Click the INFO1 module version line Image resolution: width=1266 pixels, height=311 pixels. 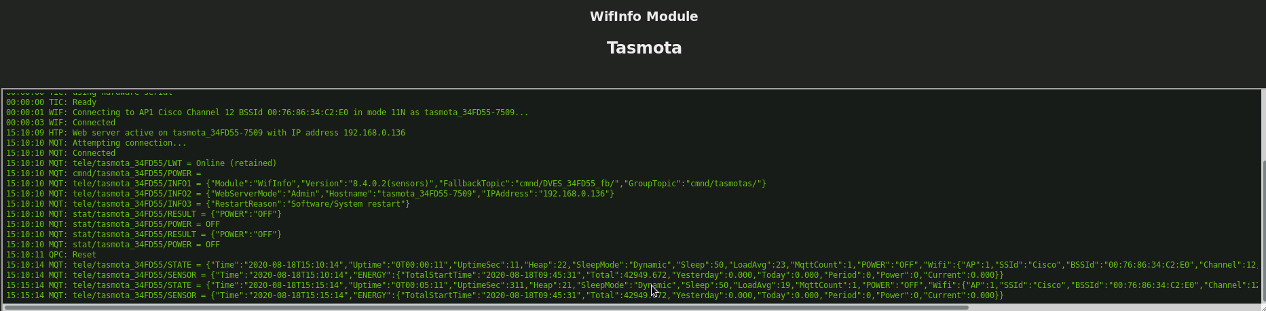[386, 184]
